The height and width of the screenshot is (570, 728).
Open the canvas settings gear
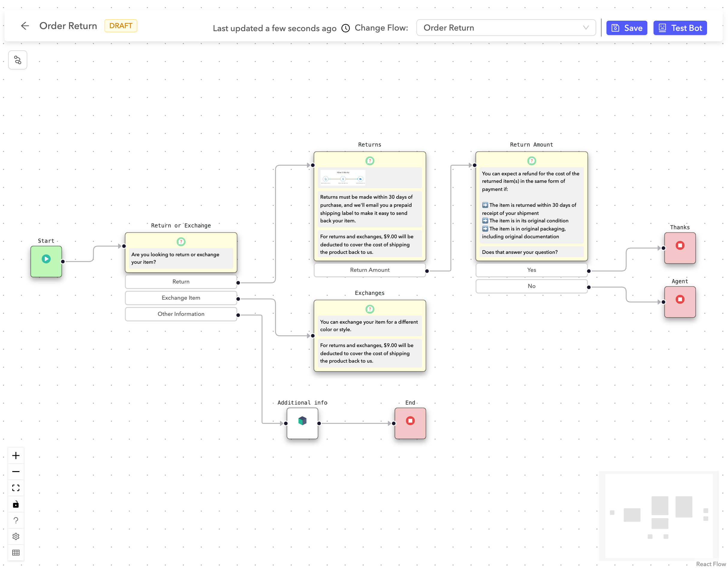click(x=16, y=536)
